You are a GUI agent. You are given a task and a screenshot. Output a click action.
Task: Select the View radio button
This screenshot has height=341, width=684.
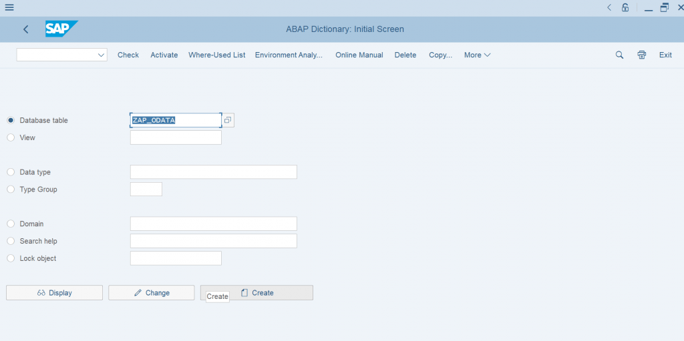[11, 137]
